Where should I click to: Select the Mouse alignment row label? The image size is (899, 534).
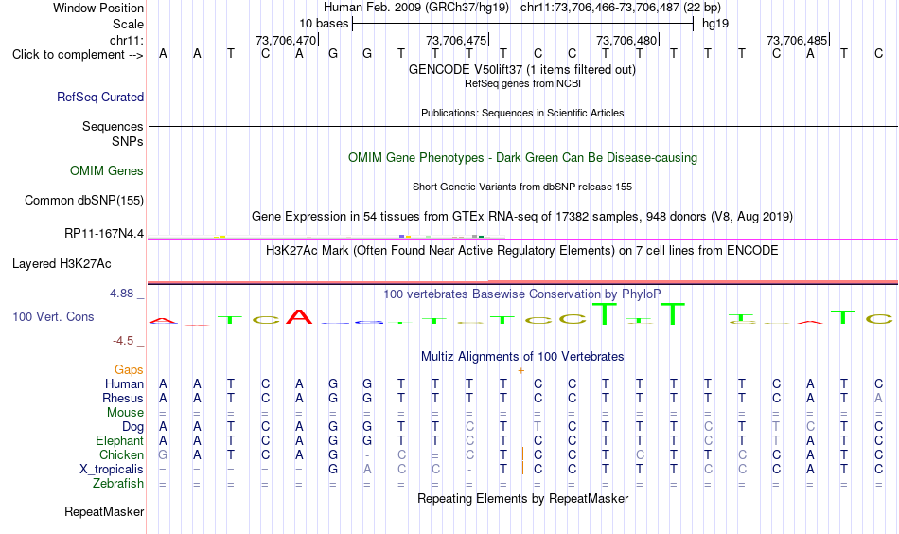coord(125,413)
